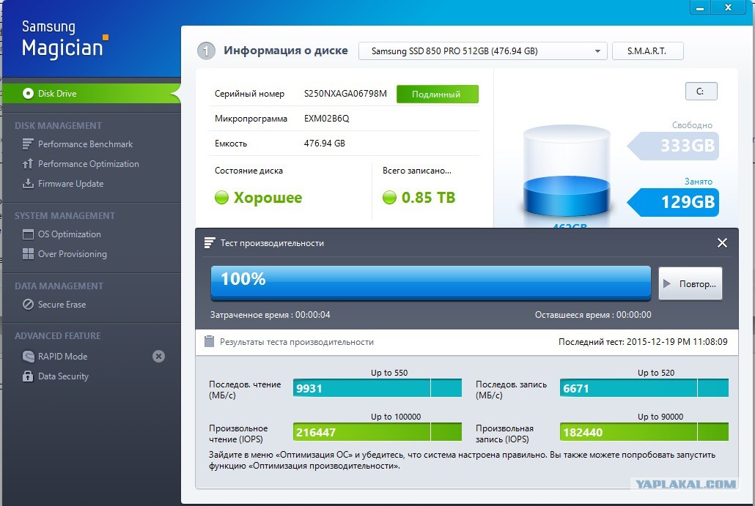The width and height of the screenshot is (755, 506).
Task: Open Over Provisioning in sidebar
Action: (73, 254)
